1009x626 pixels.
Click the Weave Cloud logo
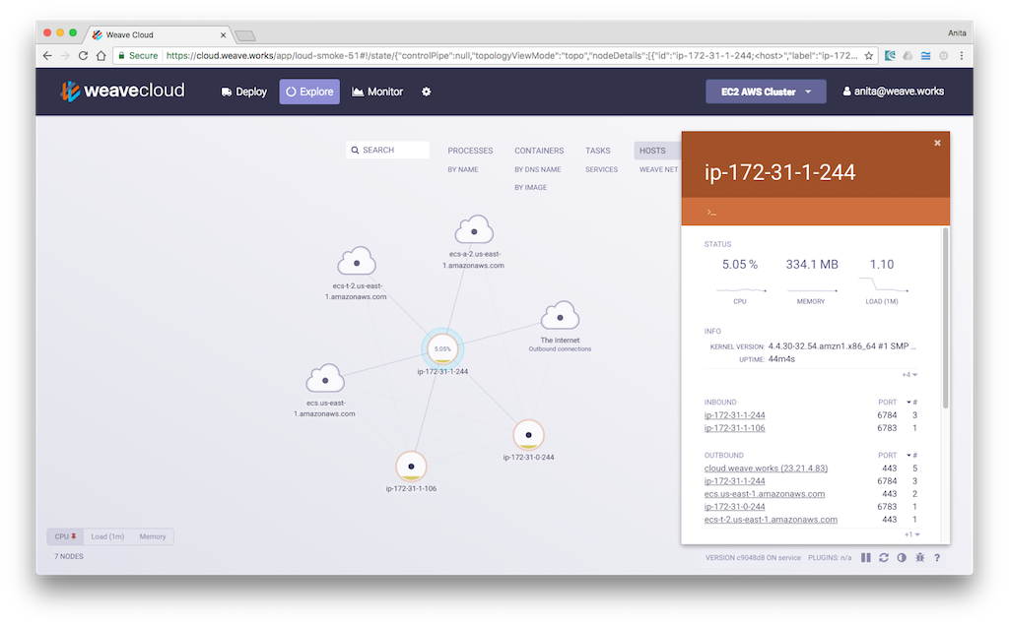122,92
